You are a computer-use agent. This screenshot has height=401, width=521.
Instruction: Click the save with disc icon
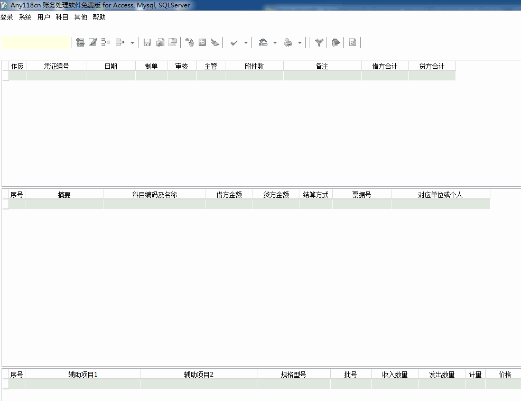(160, 42)
